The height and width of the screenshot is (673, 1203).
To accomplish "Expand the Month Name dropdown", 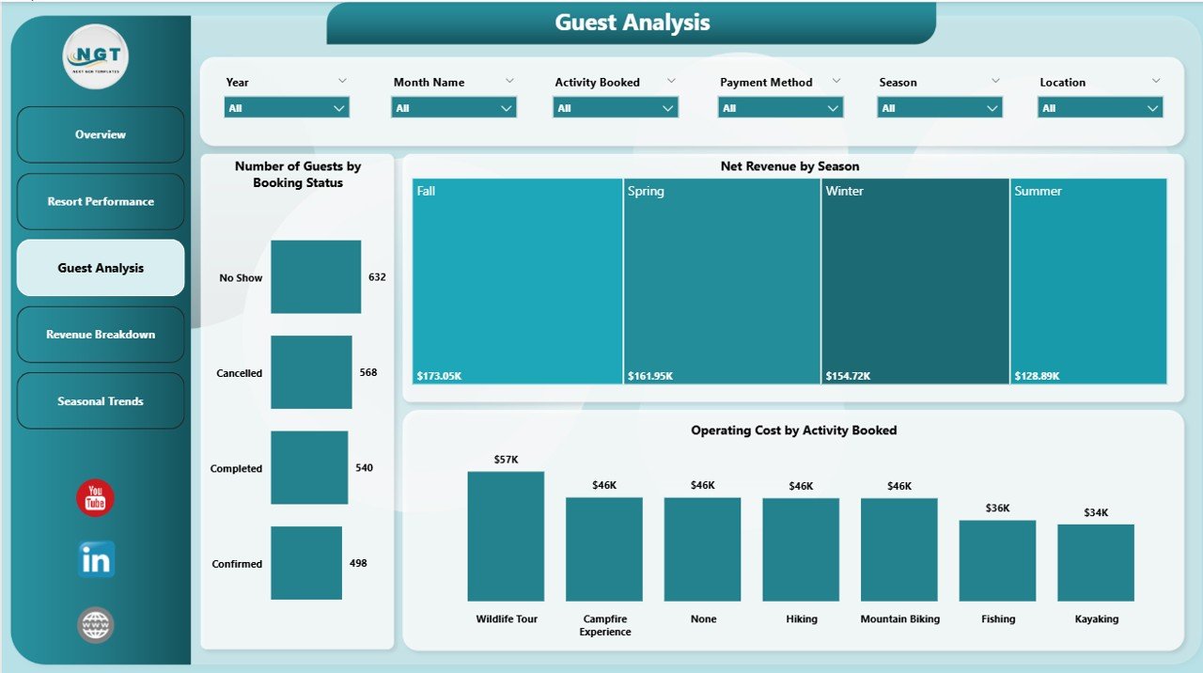I will (453, 108).
